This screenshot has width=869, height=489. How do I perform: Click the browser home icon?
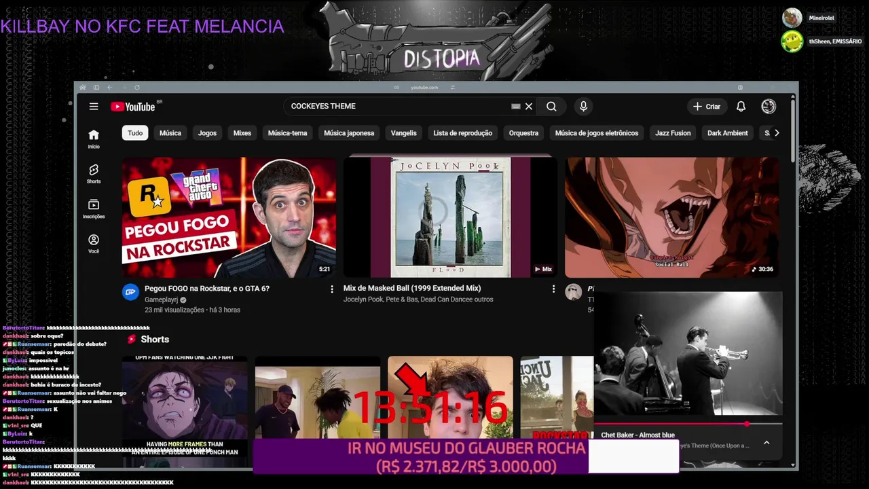click(83, 88)
